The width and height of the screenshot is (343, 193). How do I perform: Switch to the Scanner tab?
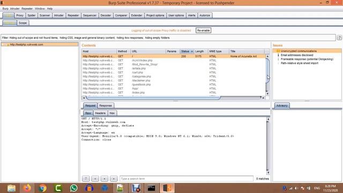point(45,16)
